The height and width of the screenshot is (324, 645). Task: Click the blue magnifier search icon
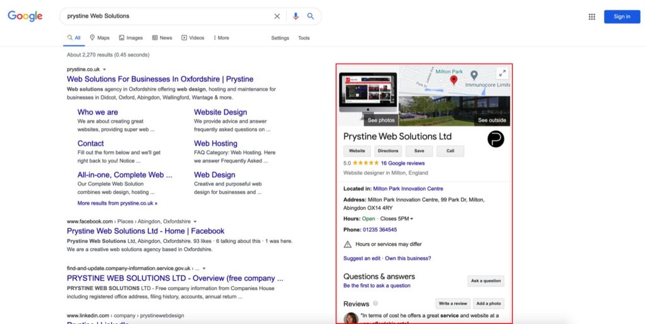coord(311,16)
